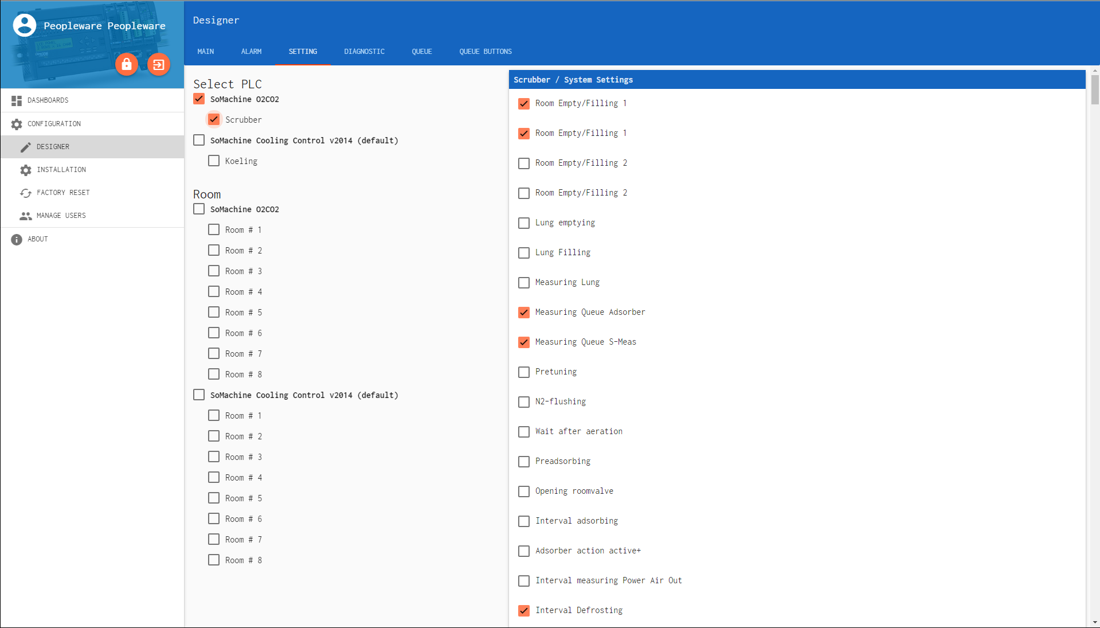Uncheck the Scrubber checkbox
This screenshot has height=628, width=1100.
click(214, 119)
